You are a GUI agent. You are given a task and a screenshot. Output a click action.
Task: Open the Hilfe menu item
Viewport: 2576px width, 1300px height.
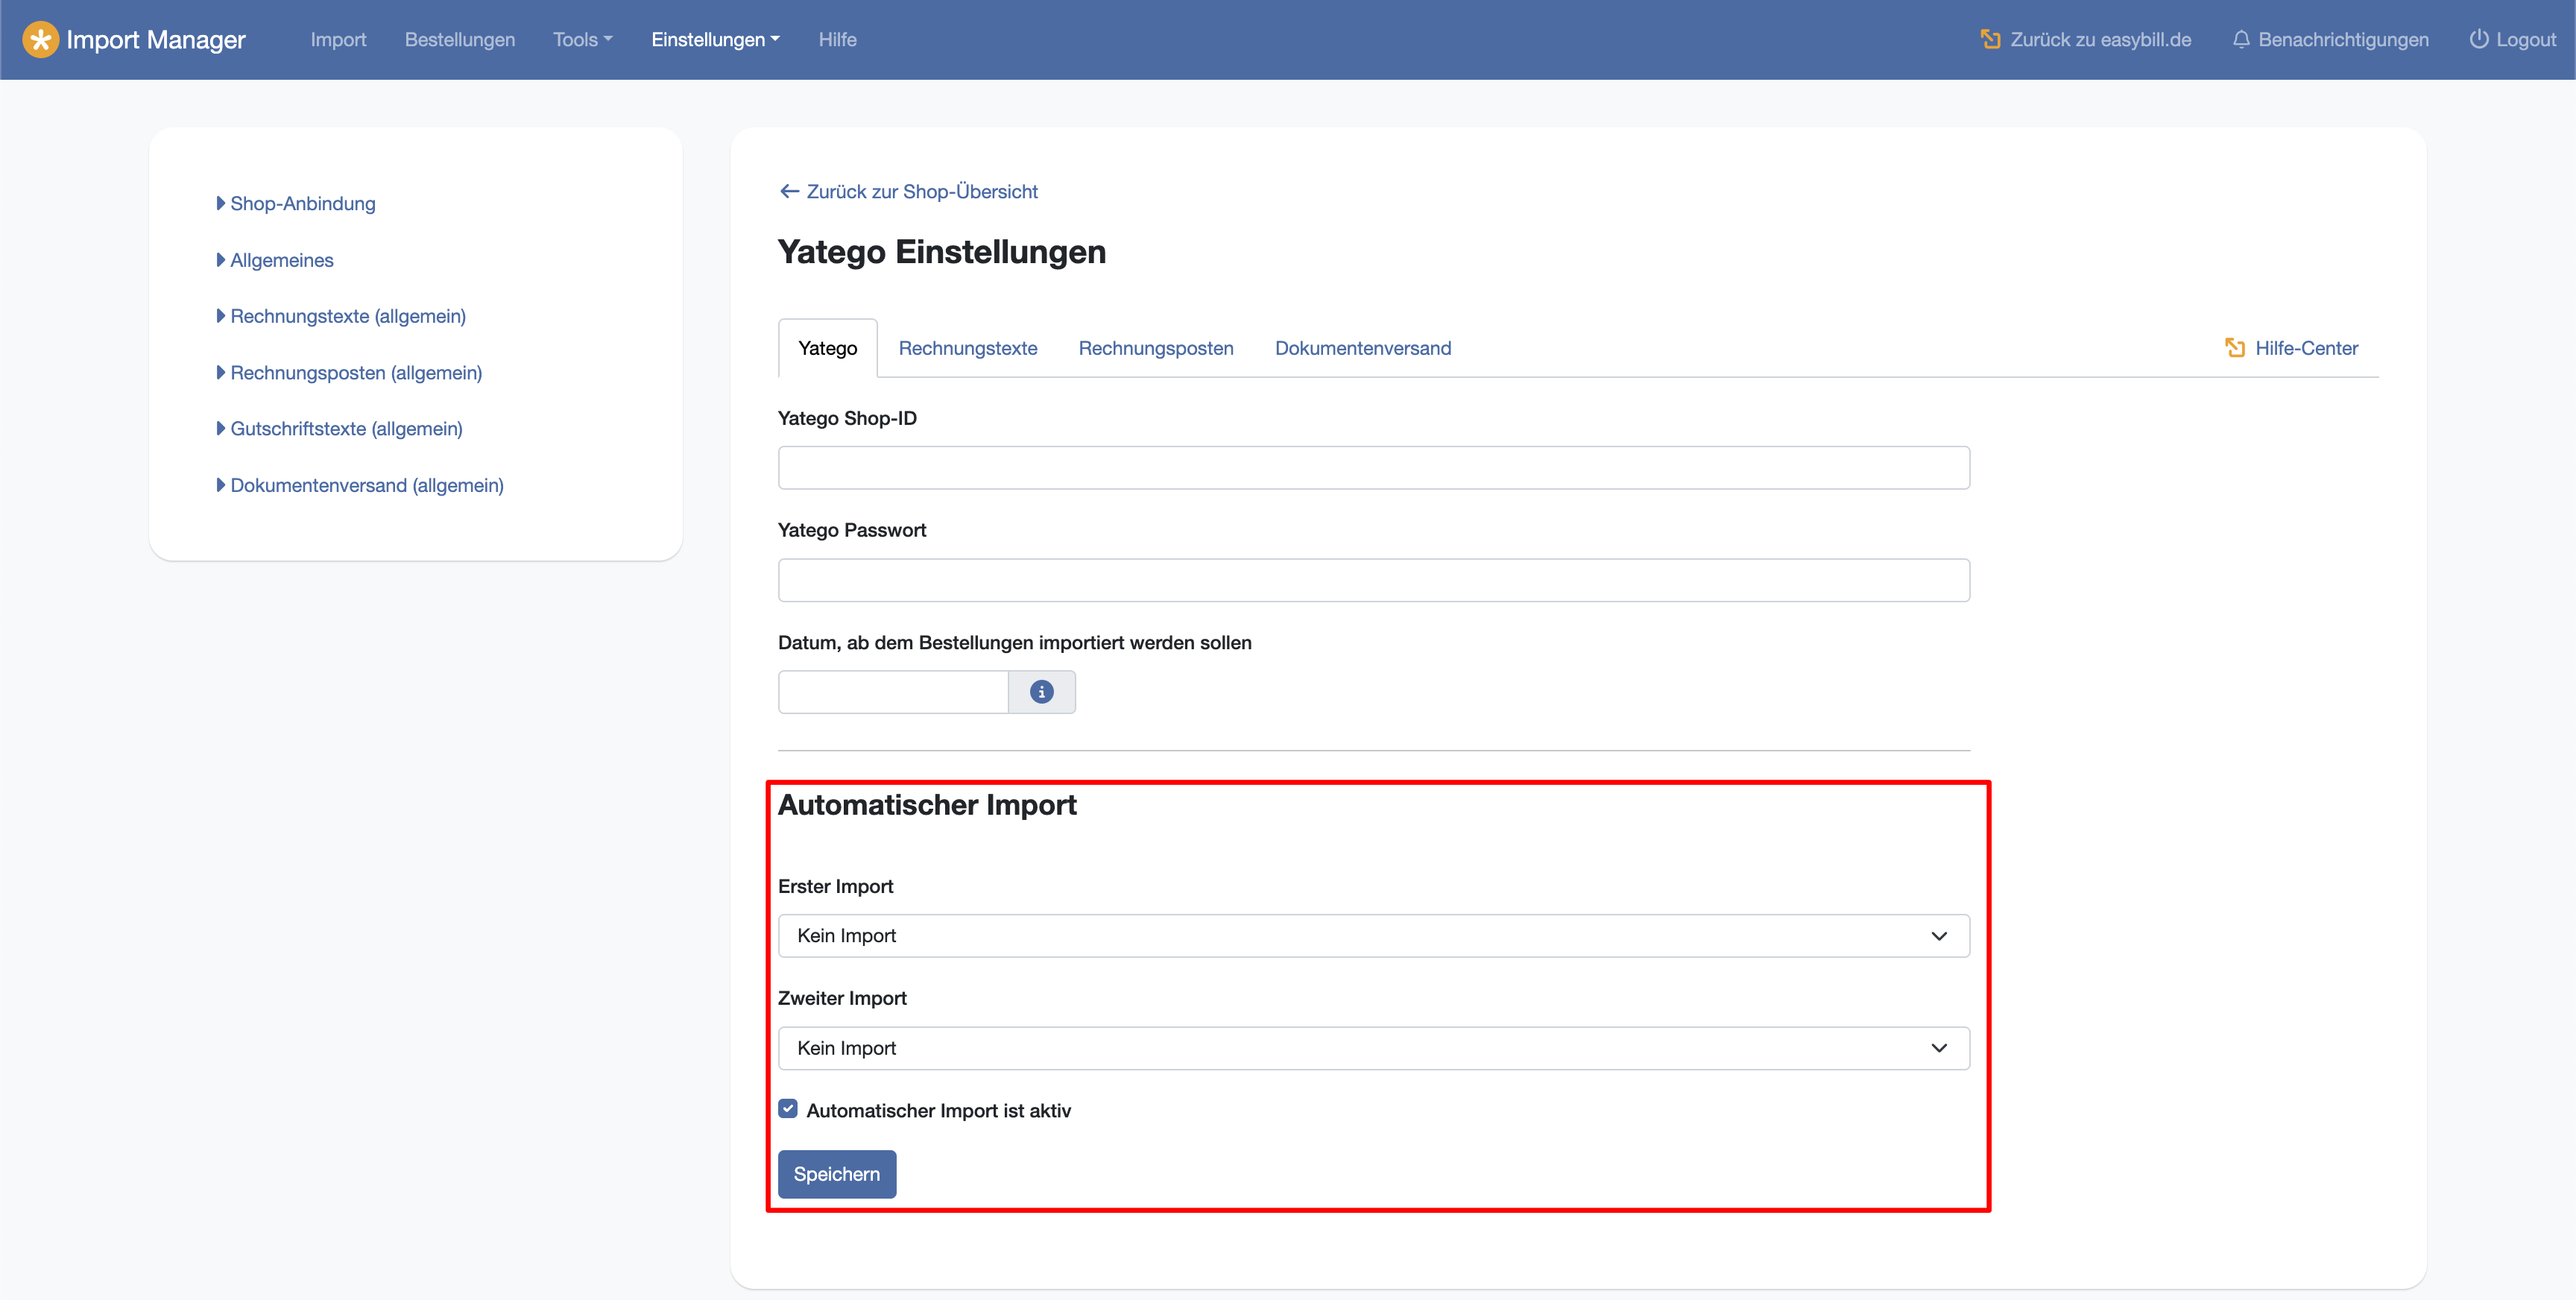pos(837,40)
